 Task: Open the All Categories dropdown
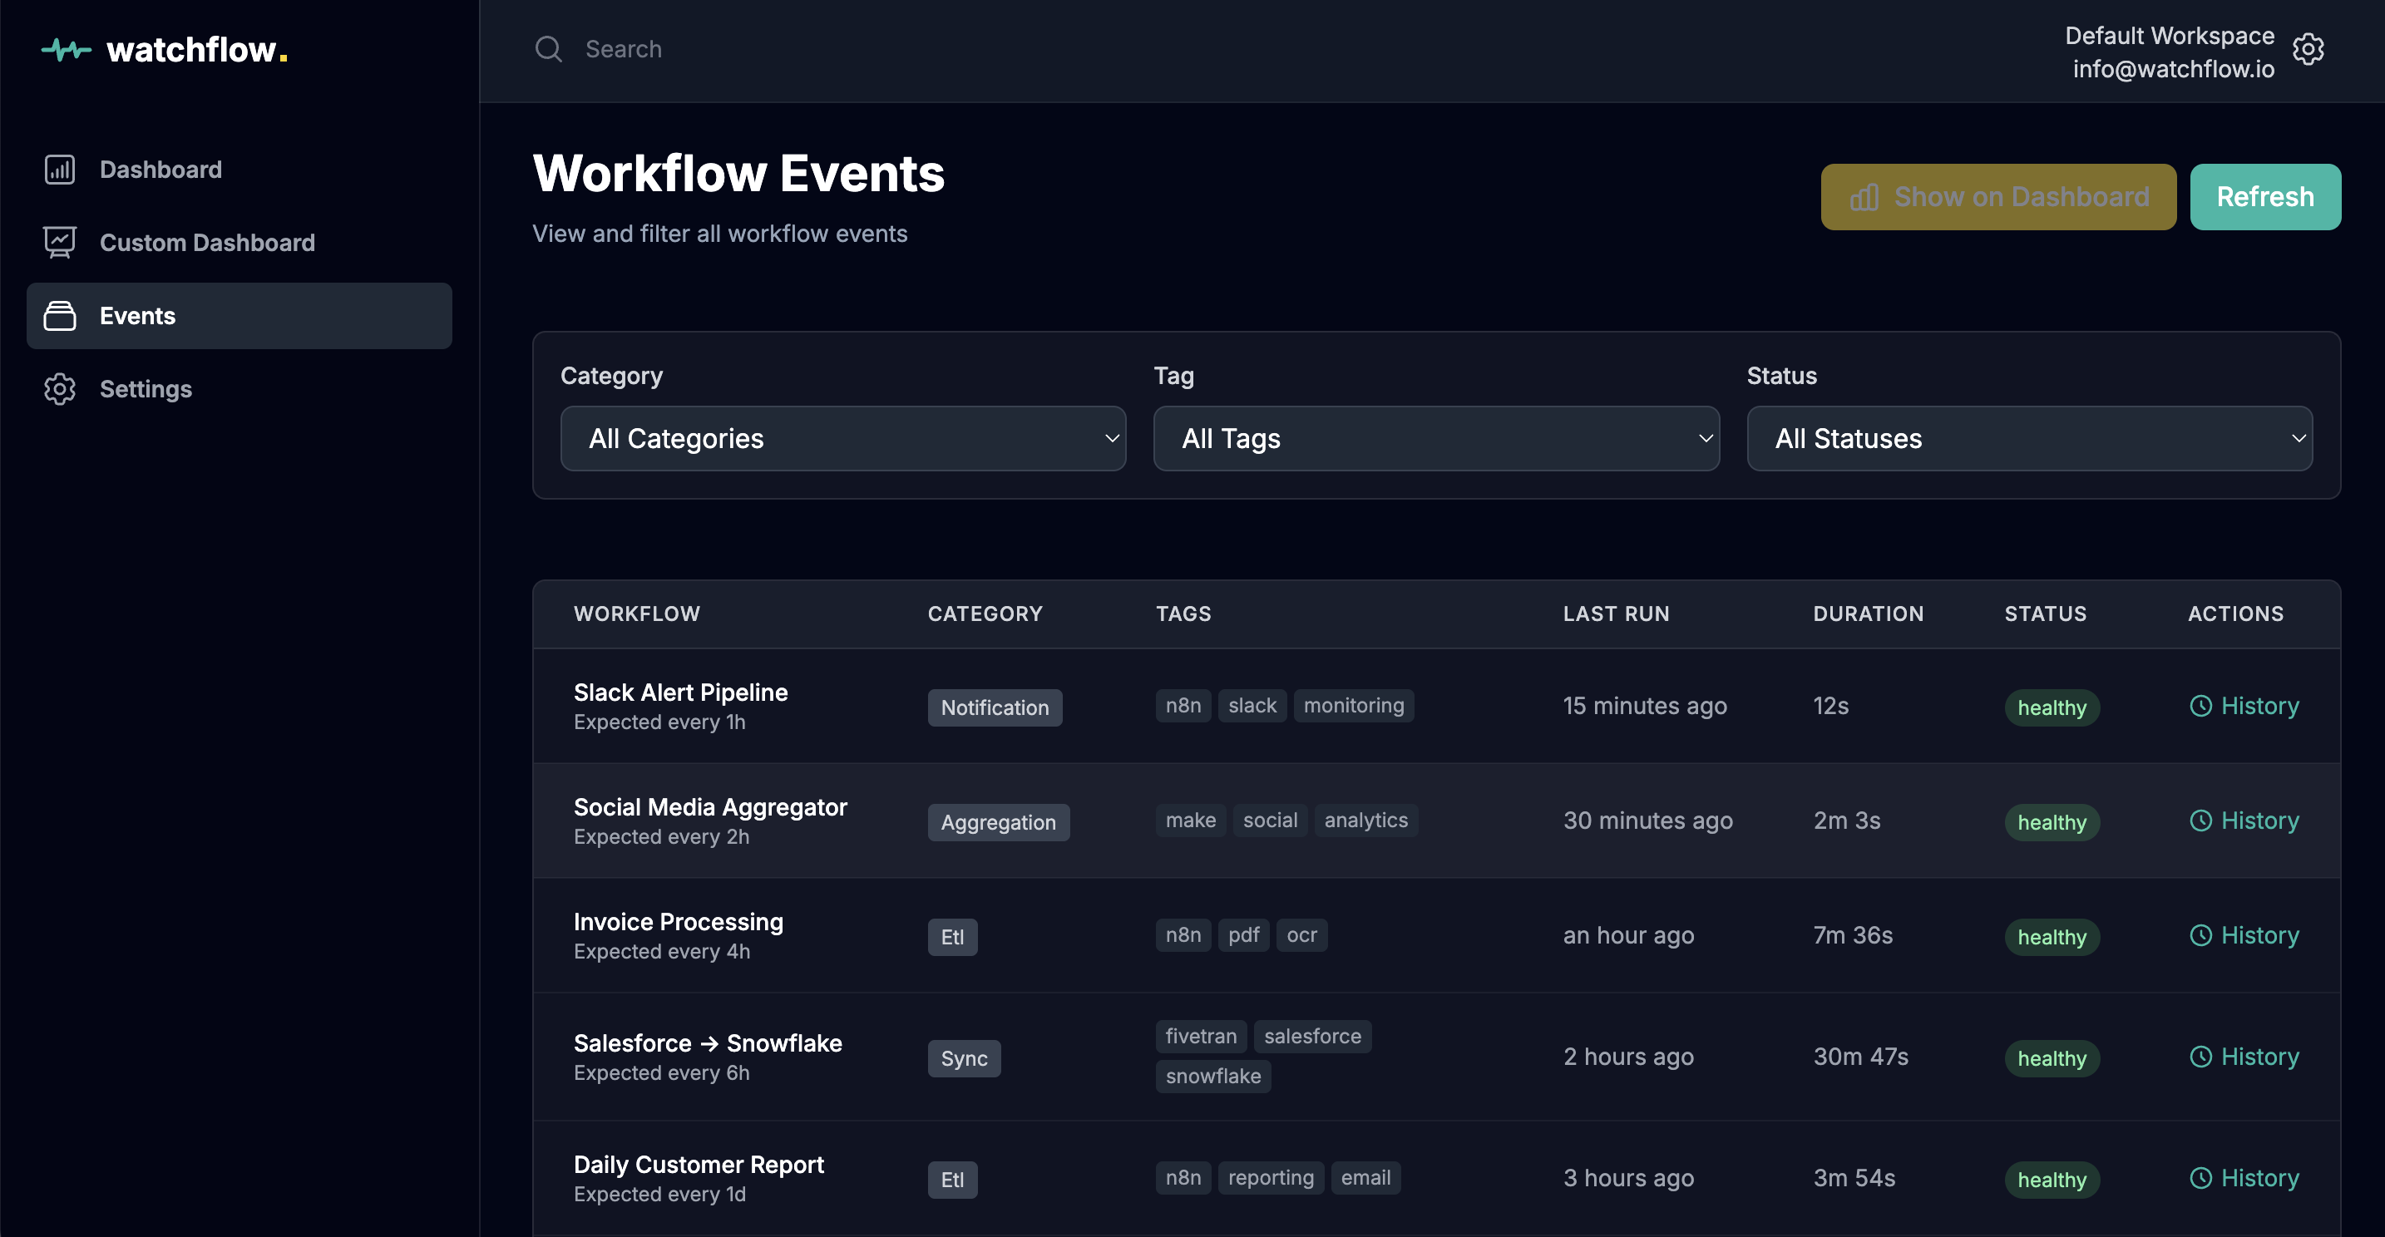point(842,439)
